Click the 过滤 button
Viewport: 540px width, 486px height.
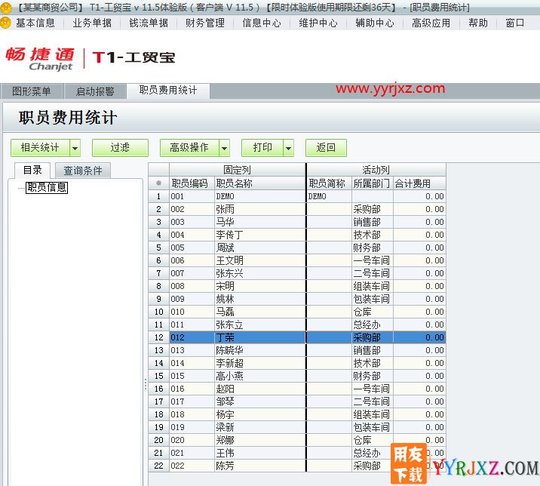pyautogui.click(x=120, y=148)
